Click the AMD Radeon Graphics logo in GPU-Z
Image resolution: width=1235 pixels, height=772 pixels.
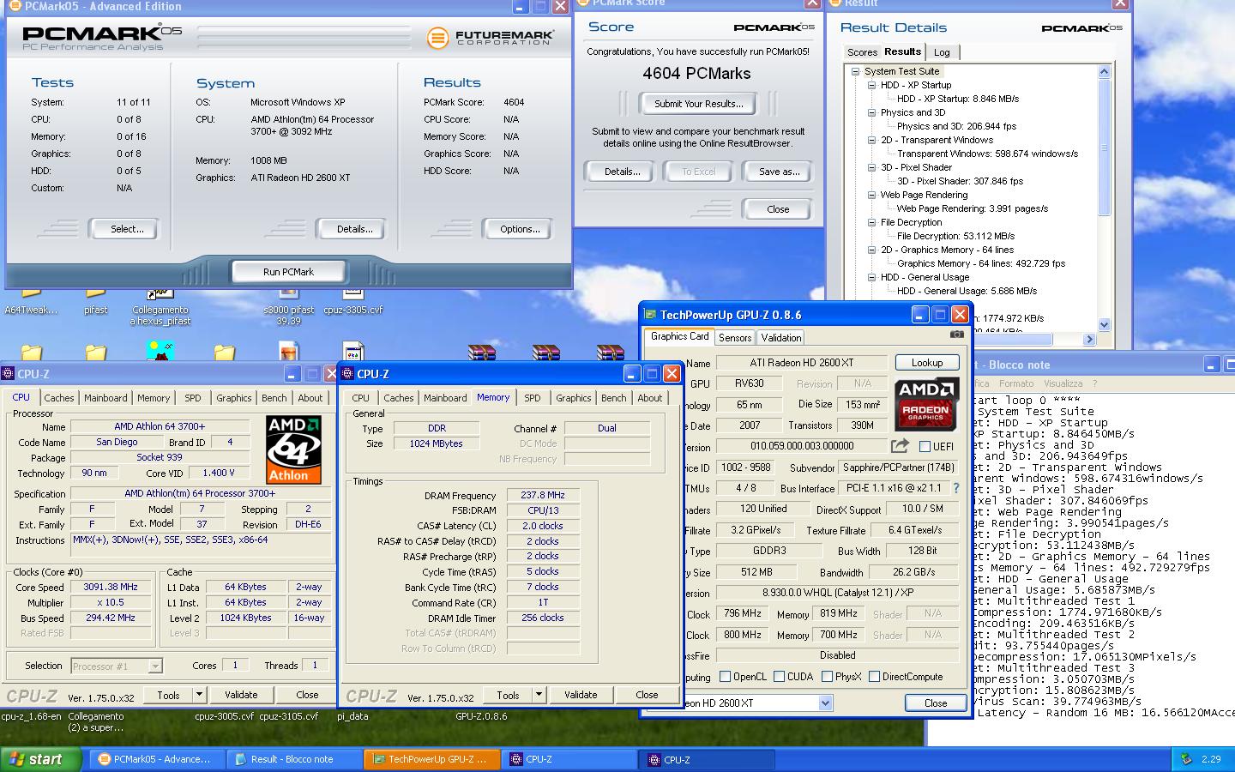[x=926, y=404]
